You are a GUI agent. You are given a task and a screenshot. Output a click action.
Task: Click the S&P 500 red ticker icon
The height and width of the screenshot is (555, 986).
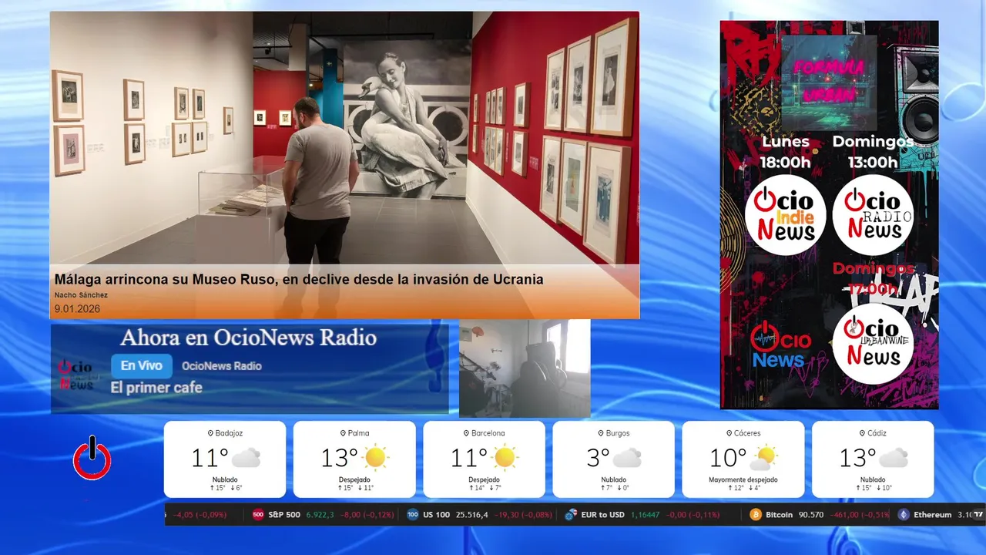click(x=258, y=514)
